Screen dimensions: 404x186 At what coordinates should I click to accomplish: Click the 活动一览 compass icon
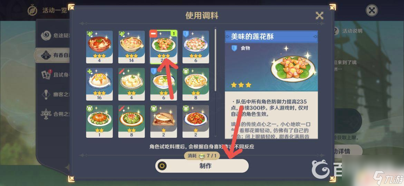pos(33,10)
